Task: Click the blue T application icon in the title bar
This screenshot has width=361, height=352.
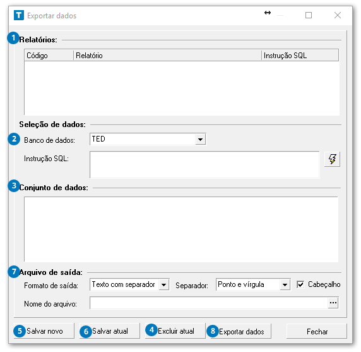Action: tap(19, 15)
